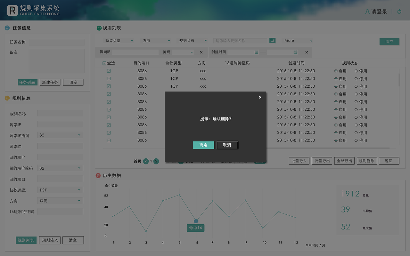The width and height of the screenshot is (410, 256).
Task: Open the 请登录 login link
Action: (379, 12)
